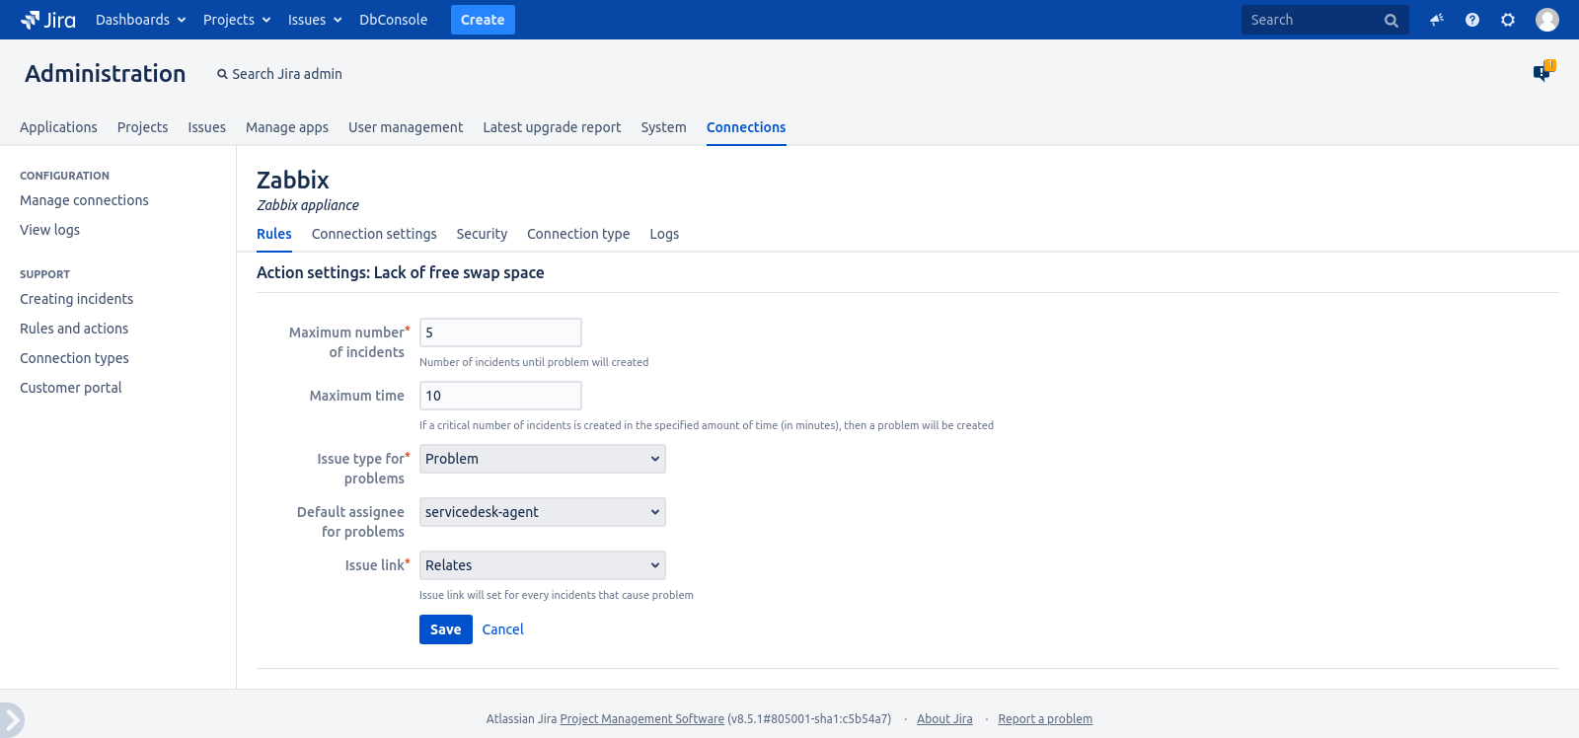The image size is (1579, 738).
Task: Open the Connection settings tab
Action: tap(374, 234)
